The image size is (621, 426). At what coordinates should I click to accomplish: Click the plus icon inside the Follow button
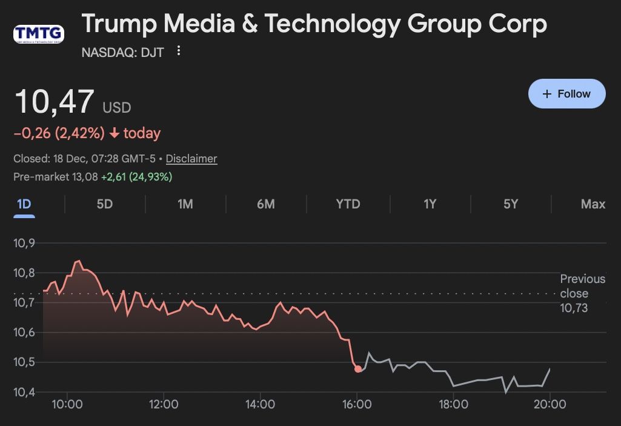[548, 93]
